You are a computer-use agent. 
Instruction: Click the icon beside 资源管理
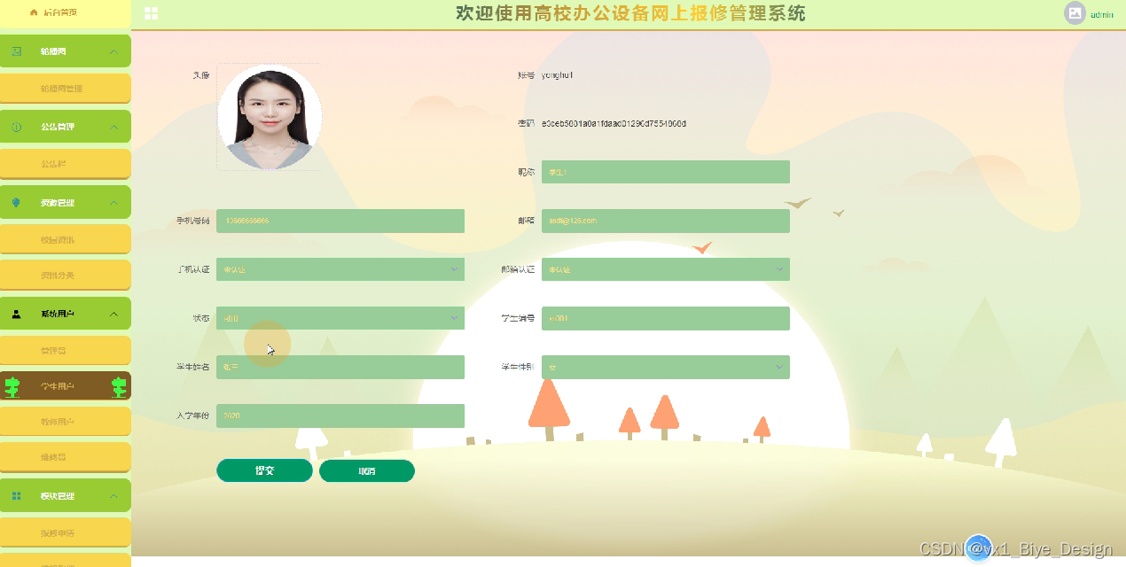(x=16, y=203)
